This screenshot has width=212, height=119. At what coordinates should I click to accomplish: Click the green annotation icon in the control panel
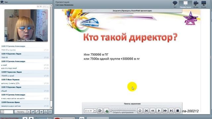106,111
